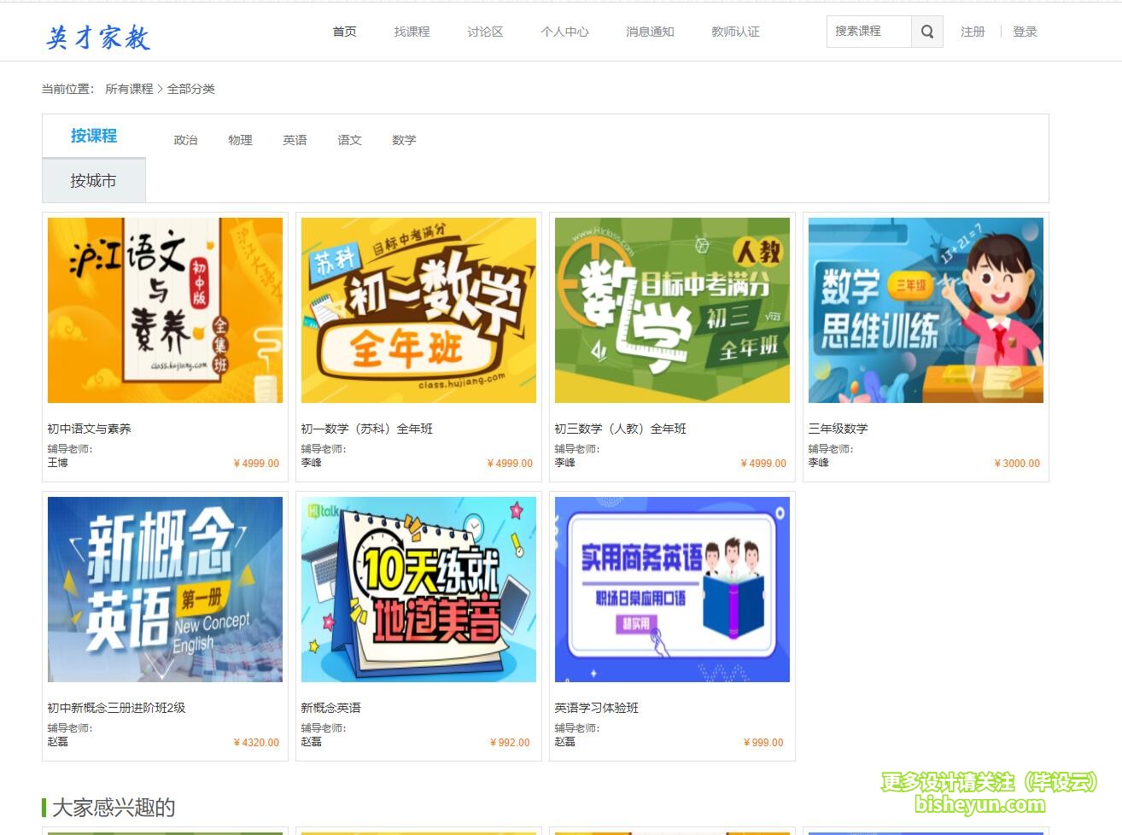This screenshot has height=835, width=1122.
Task: Filter courses by 物理
Action: (x=240, y=140)
